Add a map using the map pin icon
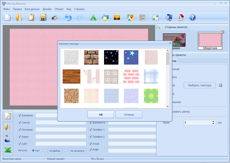 [x=131, y=17]
